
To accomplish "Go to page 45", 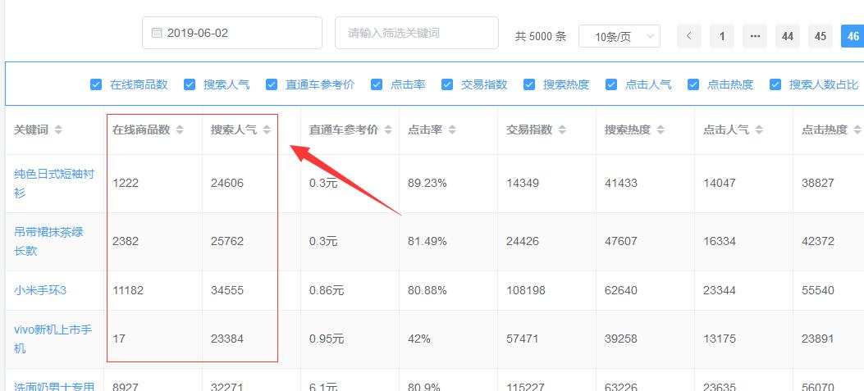I will click(x=821, y=36).
